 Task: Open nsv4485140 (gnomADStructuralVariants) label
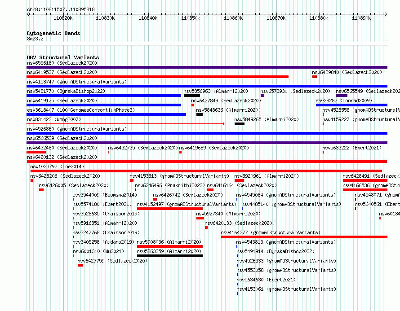click(x=291, y=204)
